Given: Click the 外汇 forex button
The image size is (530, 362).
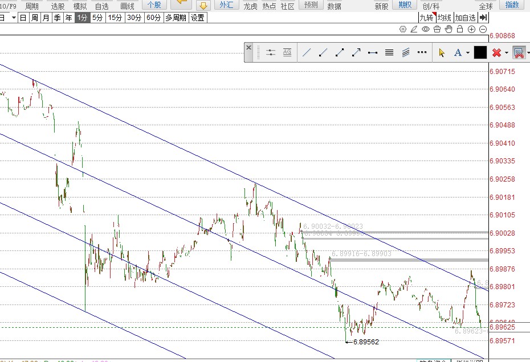Looking at the screenshot, I should click(226, 5).
